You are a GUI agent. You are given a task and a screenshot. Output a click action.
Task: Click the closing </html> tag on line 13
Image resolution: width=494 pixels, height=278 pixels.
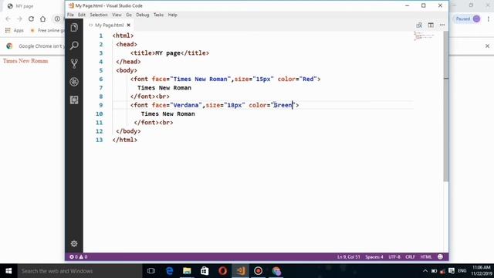point(125,140)
